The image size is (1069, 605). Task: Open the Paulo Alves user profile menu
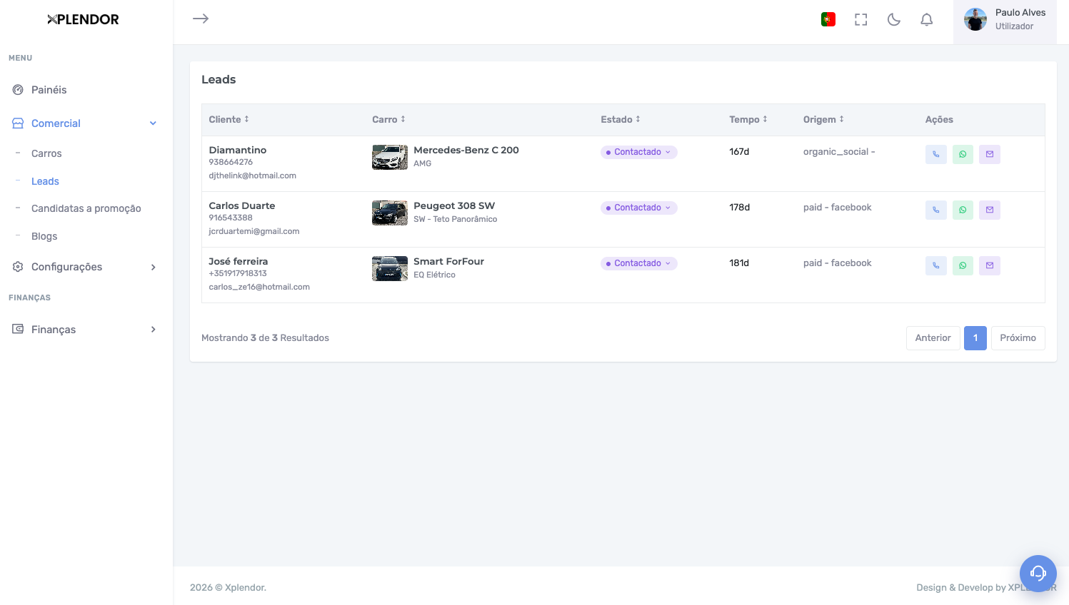click(1005, 22)
